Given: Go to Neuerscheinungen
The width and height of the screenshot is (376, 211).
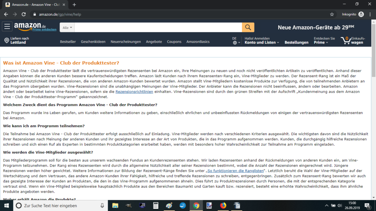Looking at the screenshot, I should pos(126,42).
